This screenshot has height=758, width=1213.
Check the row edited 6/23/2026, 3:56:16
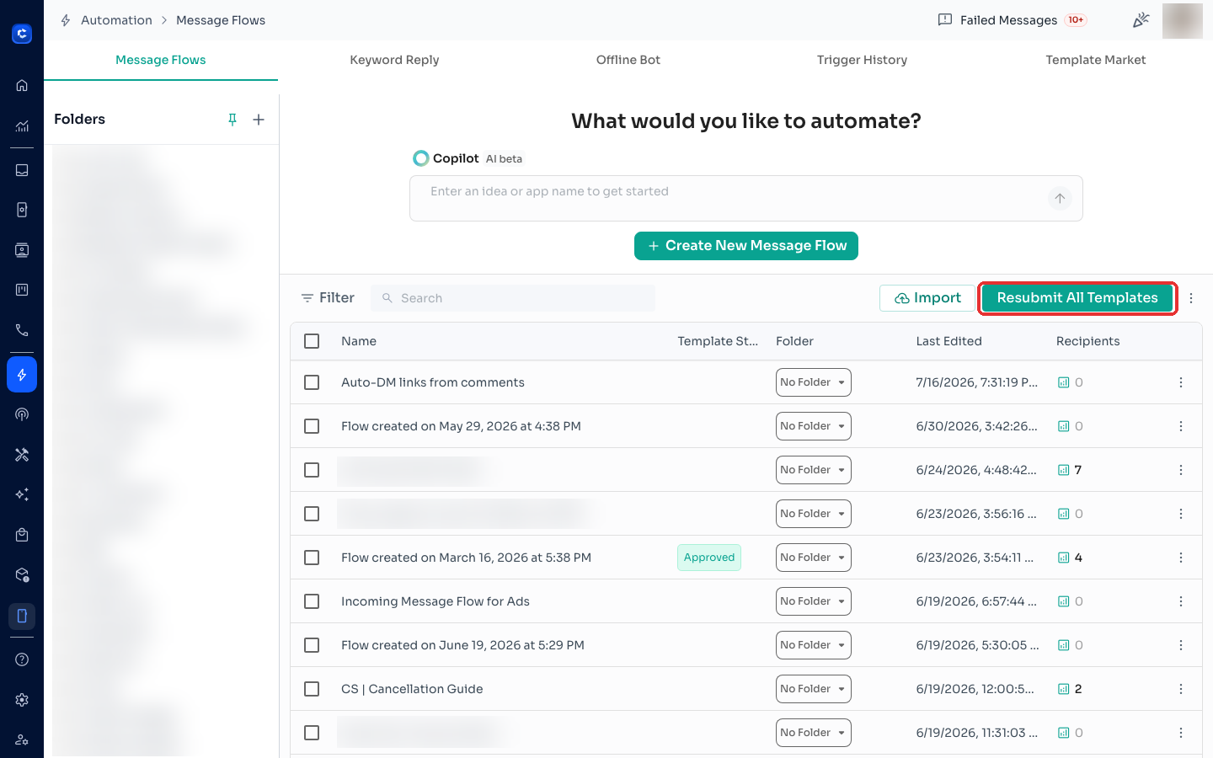(312, 514)
